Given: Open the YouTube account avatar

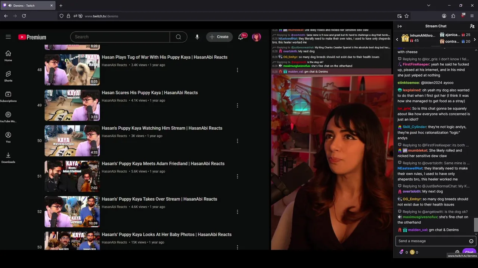Looking at the screenshot, I should click(256, 37).
